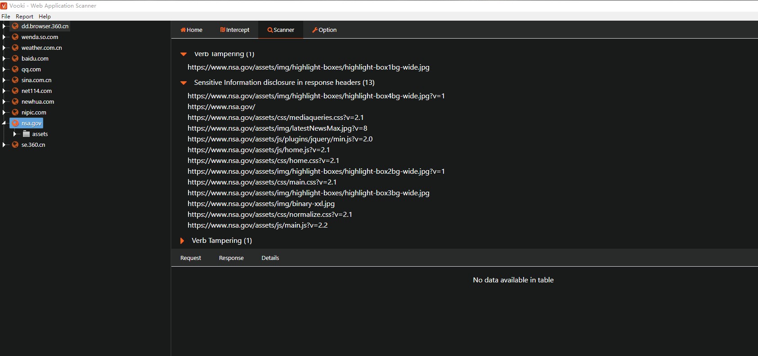Expand the collapsed Verb Tampering section triangle

tap(182, 241)
